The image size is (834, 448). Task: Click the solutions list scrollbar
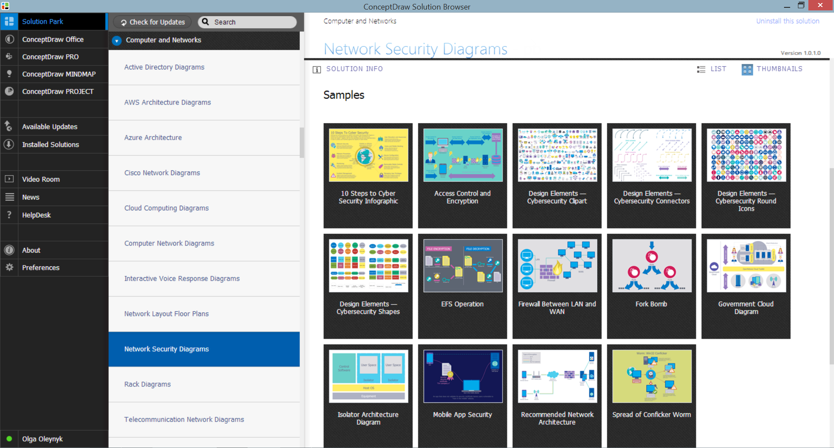(x=302, y=142)
